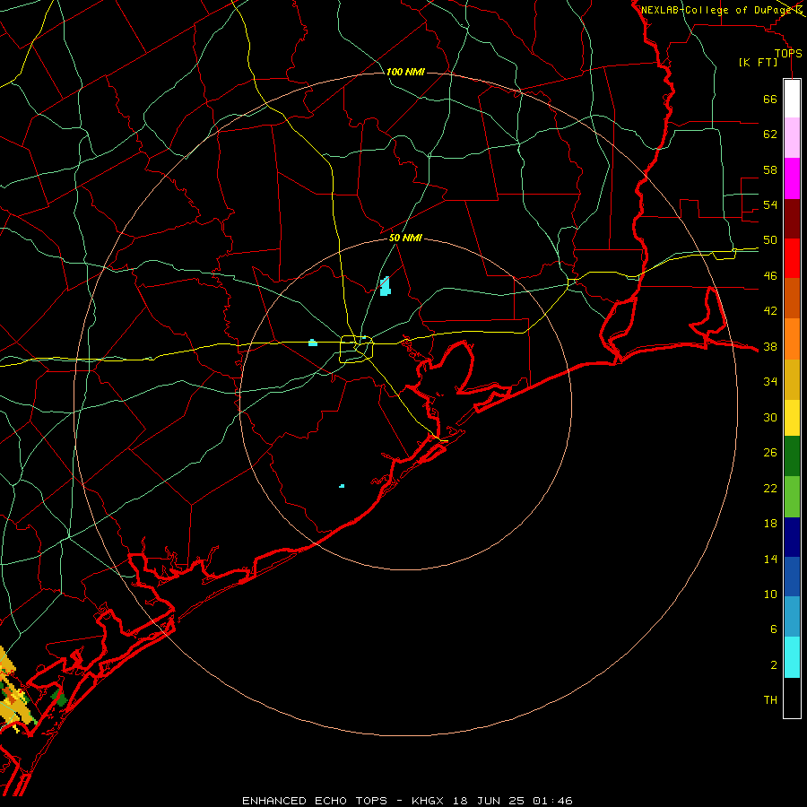The width and height of the screenshot is (807, 807).
Task: Pick the navy blue legend swatch
Action: [x=792, y=537]
